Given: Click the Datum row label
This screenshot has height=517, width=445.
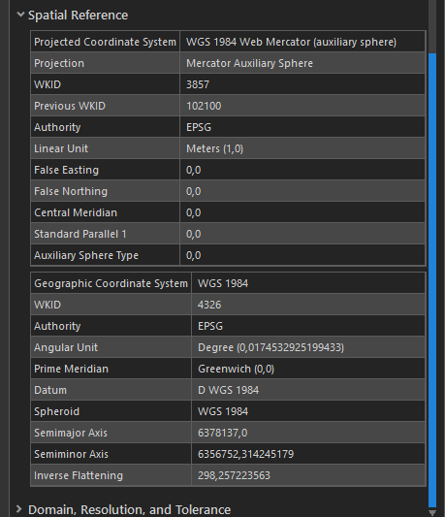Looking at the screenshot, I should click(50, 390).
